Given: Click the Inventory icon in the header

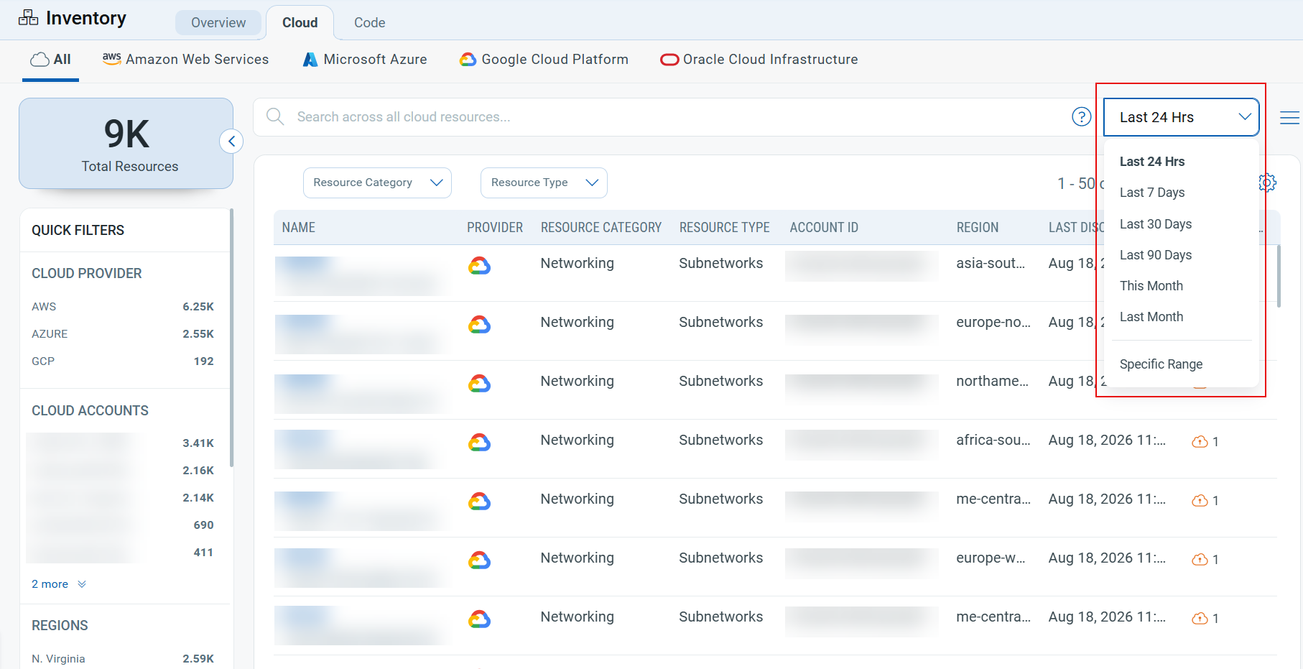Looking at the screenshot, I should [x=29, y=18].
